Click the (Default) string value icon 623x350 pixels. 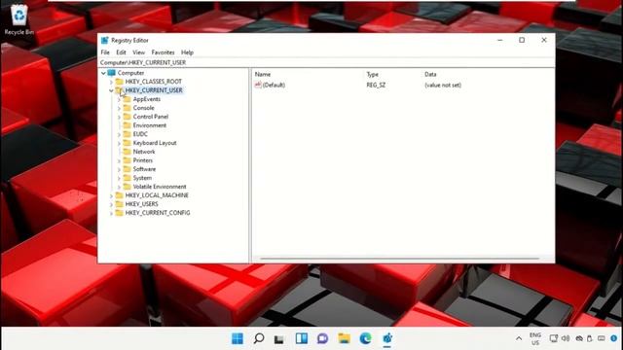coord(258,85)
